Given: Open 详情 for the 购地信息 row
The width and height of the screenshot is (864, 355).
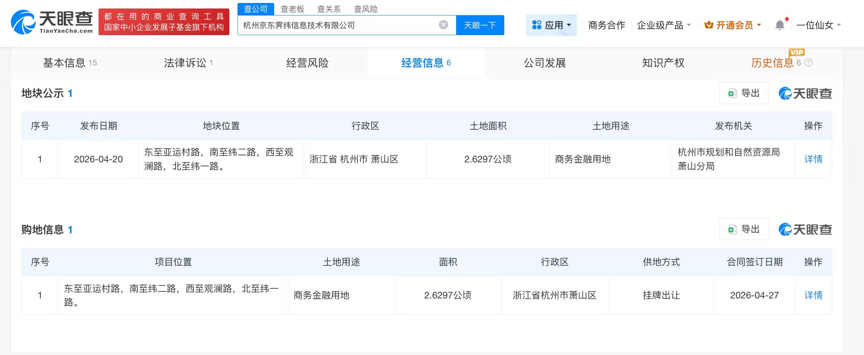Looking at the screenshot, I should click(813, 295).
